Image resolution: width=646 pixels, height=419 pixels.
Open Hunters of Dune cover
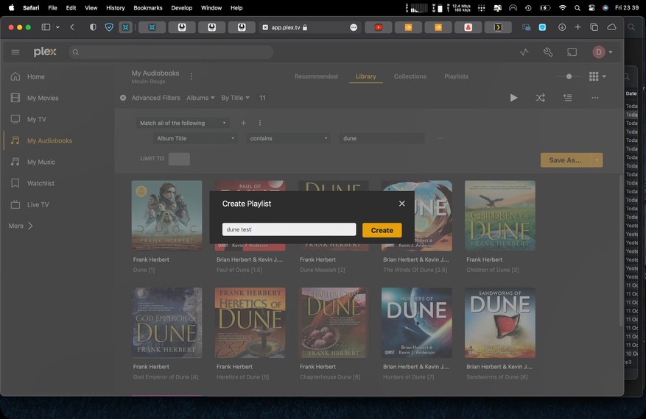(x=416, y=323)
